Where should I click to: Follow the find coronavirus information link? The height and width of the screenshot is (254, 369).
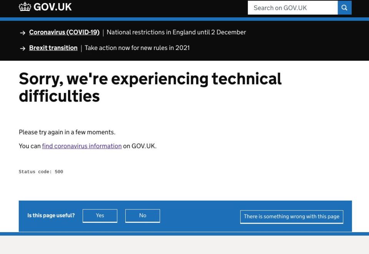pyautogui.click(x=81, y=146)
